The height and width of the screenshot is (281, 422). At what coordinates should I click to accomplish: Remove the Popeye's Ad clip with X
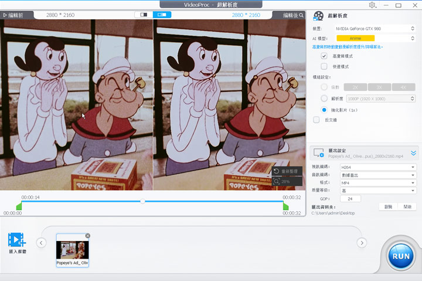point(88,236)
